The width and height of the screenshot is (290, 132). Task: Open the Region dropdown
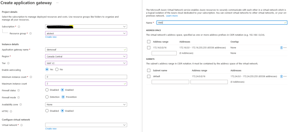(x=86, y=56)
